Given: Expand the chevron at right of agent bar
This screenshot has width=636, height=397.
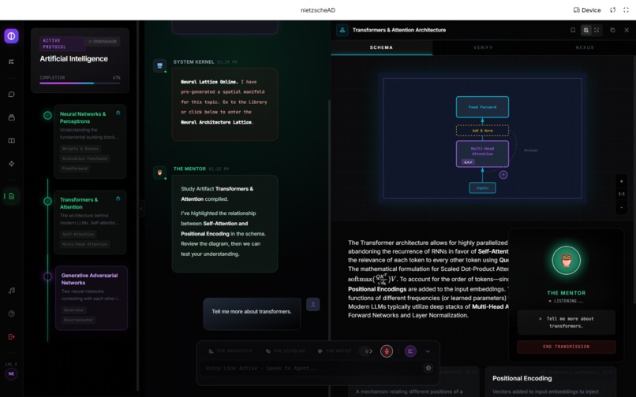Looking at the screenshot, I should (x=428, y=351).
